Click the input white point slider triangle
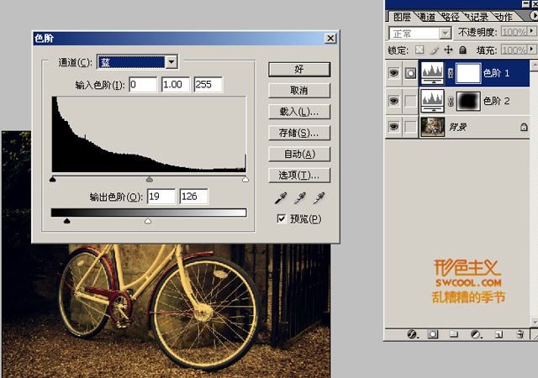 245,179
